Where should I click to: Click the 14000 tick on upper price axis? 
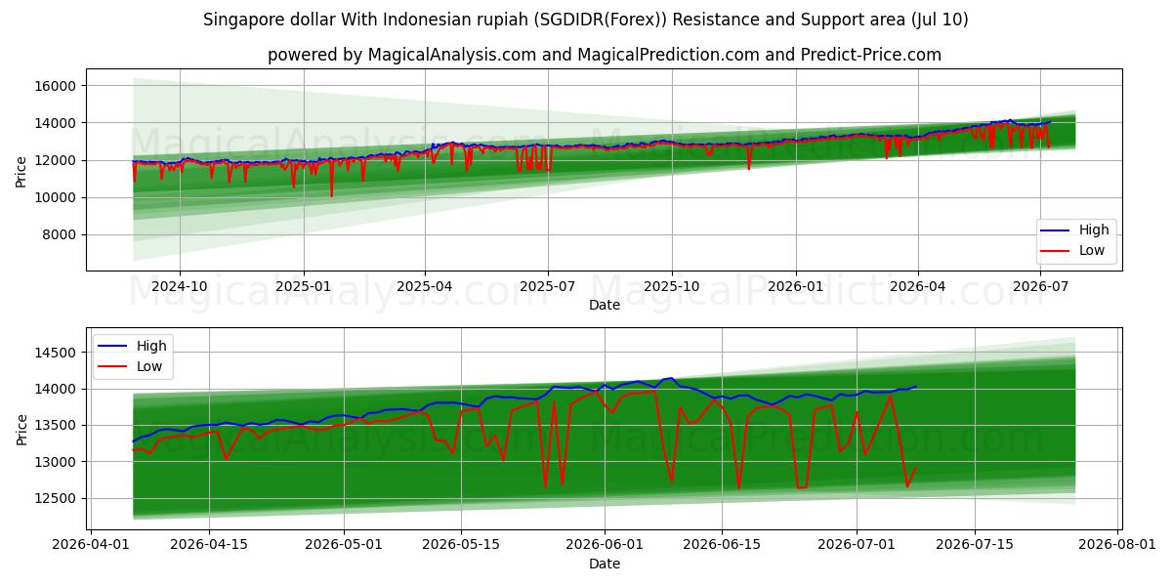[57, 123]
